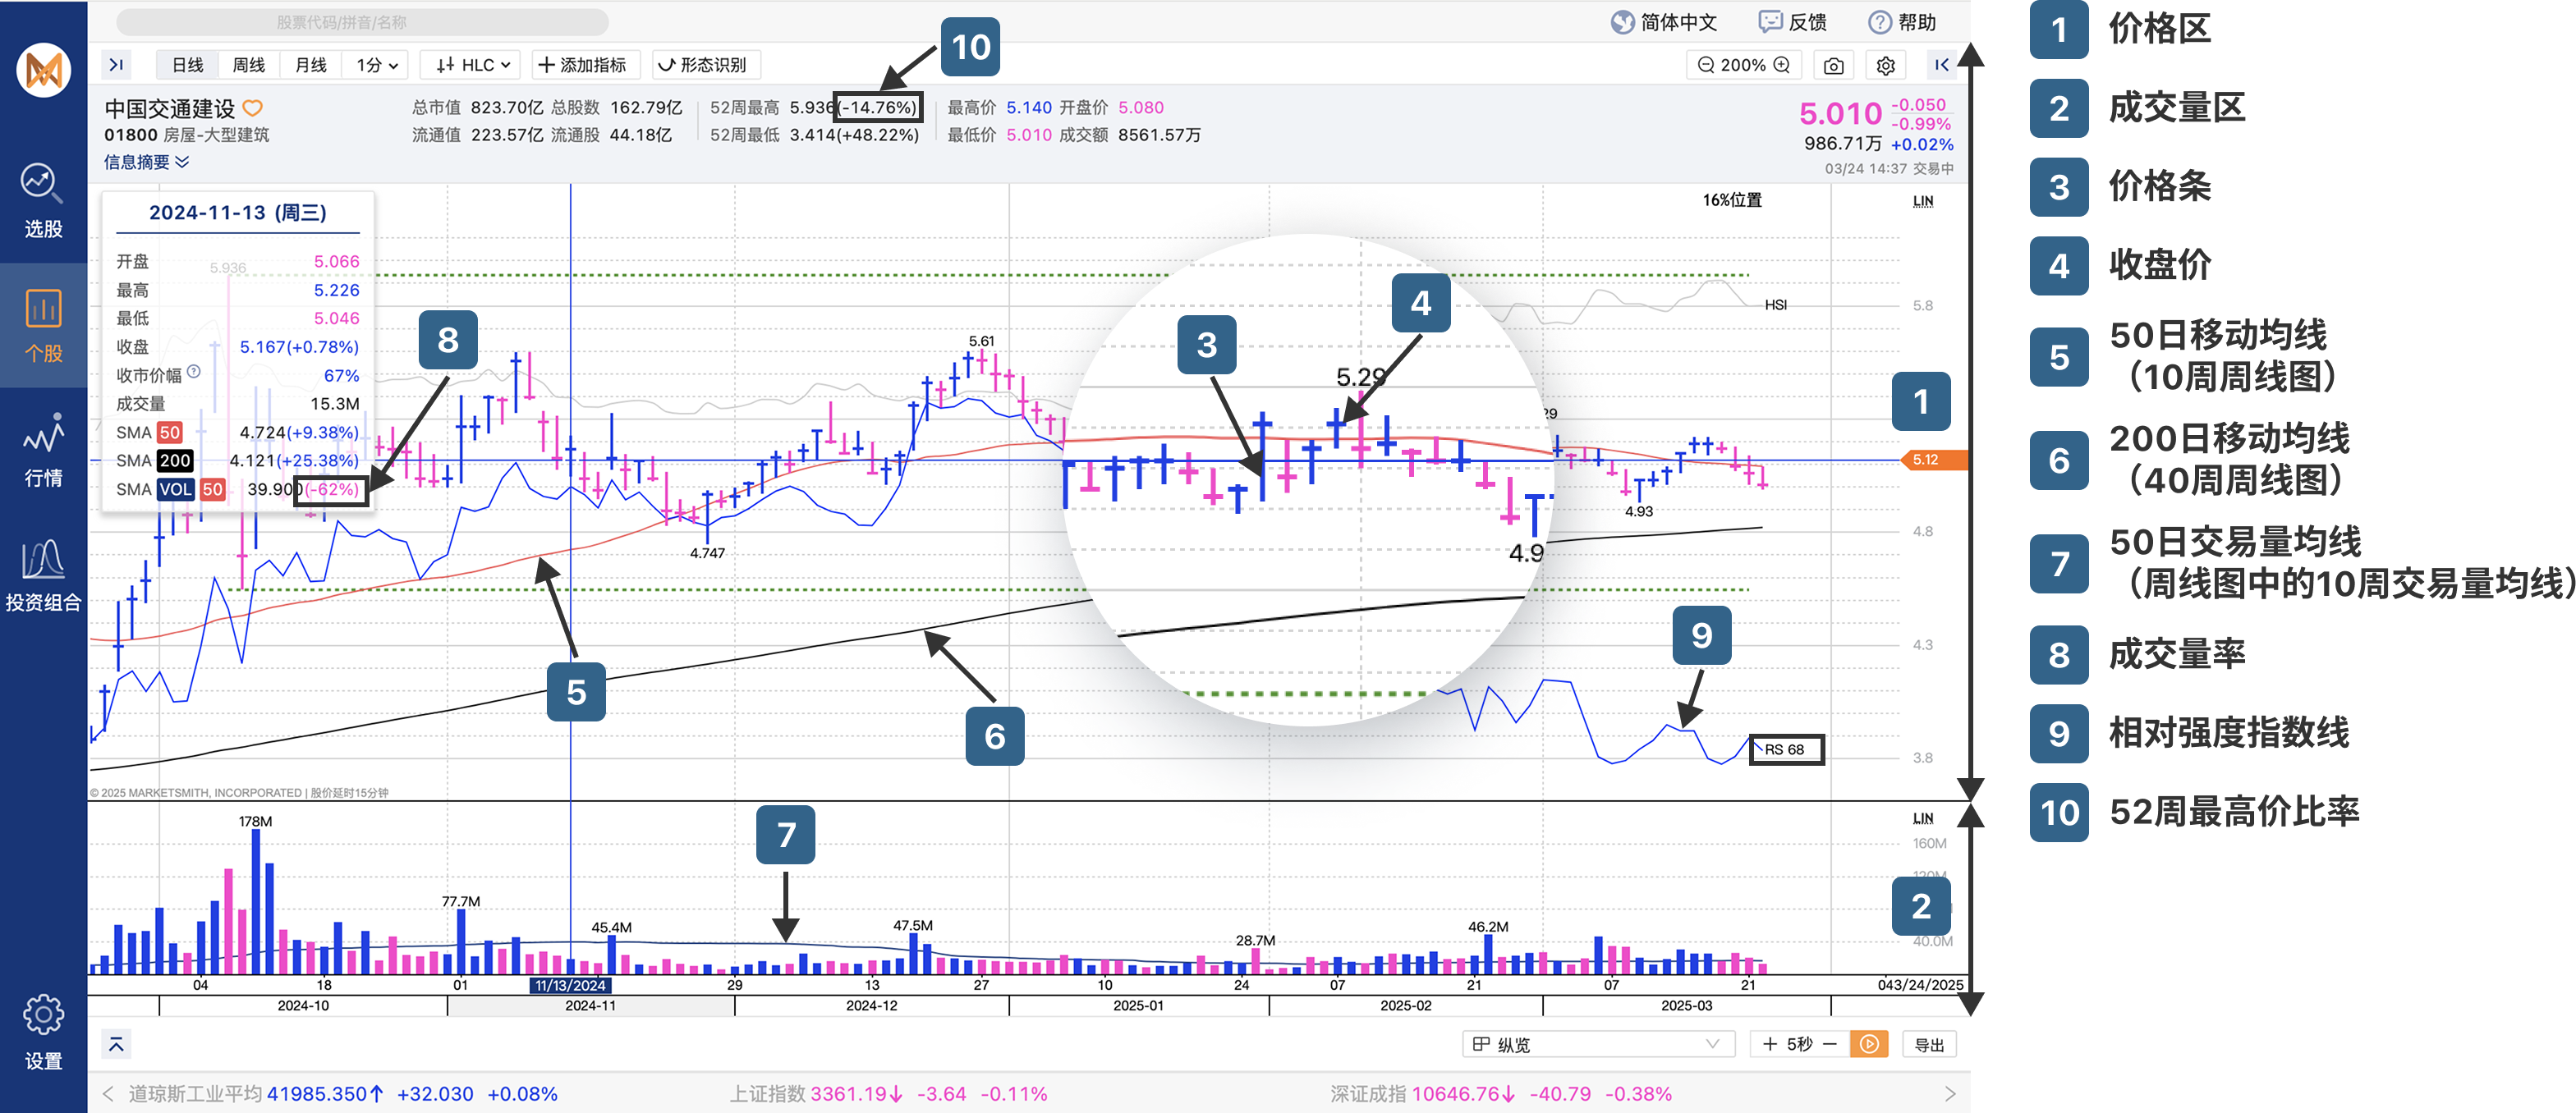Image resolution: width=2576 pixels, height=1113 pixels.
Task: Collapse the left panel arrow button
Action: 116,65
